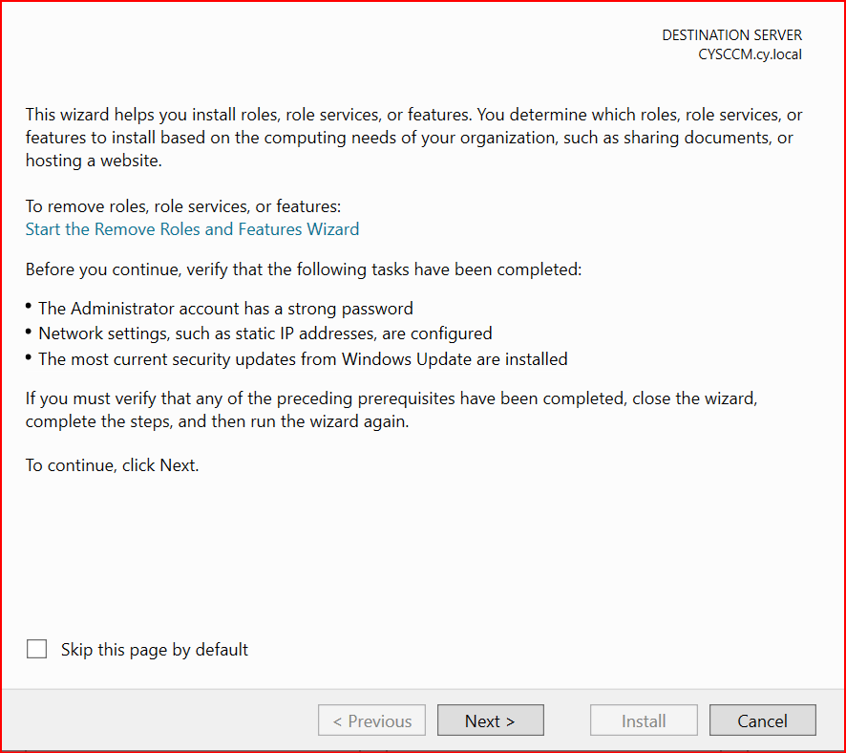Enable the Skip this page by default checkbox

pyautogui.click(x=37, y=650)
